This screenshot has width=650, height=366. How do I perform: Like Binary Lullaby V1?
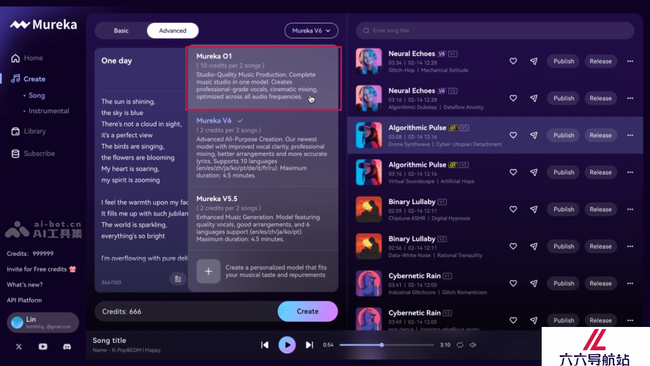[513, 209]
